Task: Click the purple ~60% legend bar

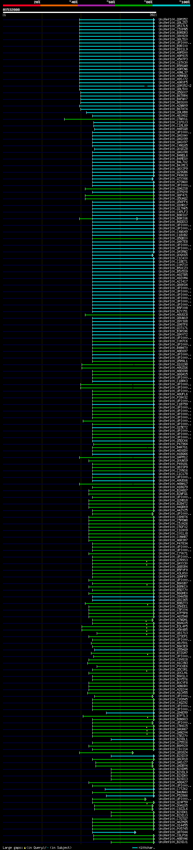Action: (x=97, y=5)
